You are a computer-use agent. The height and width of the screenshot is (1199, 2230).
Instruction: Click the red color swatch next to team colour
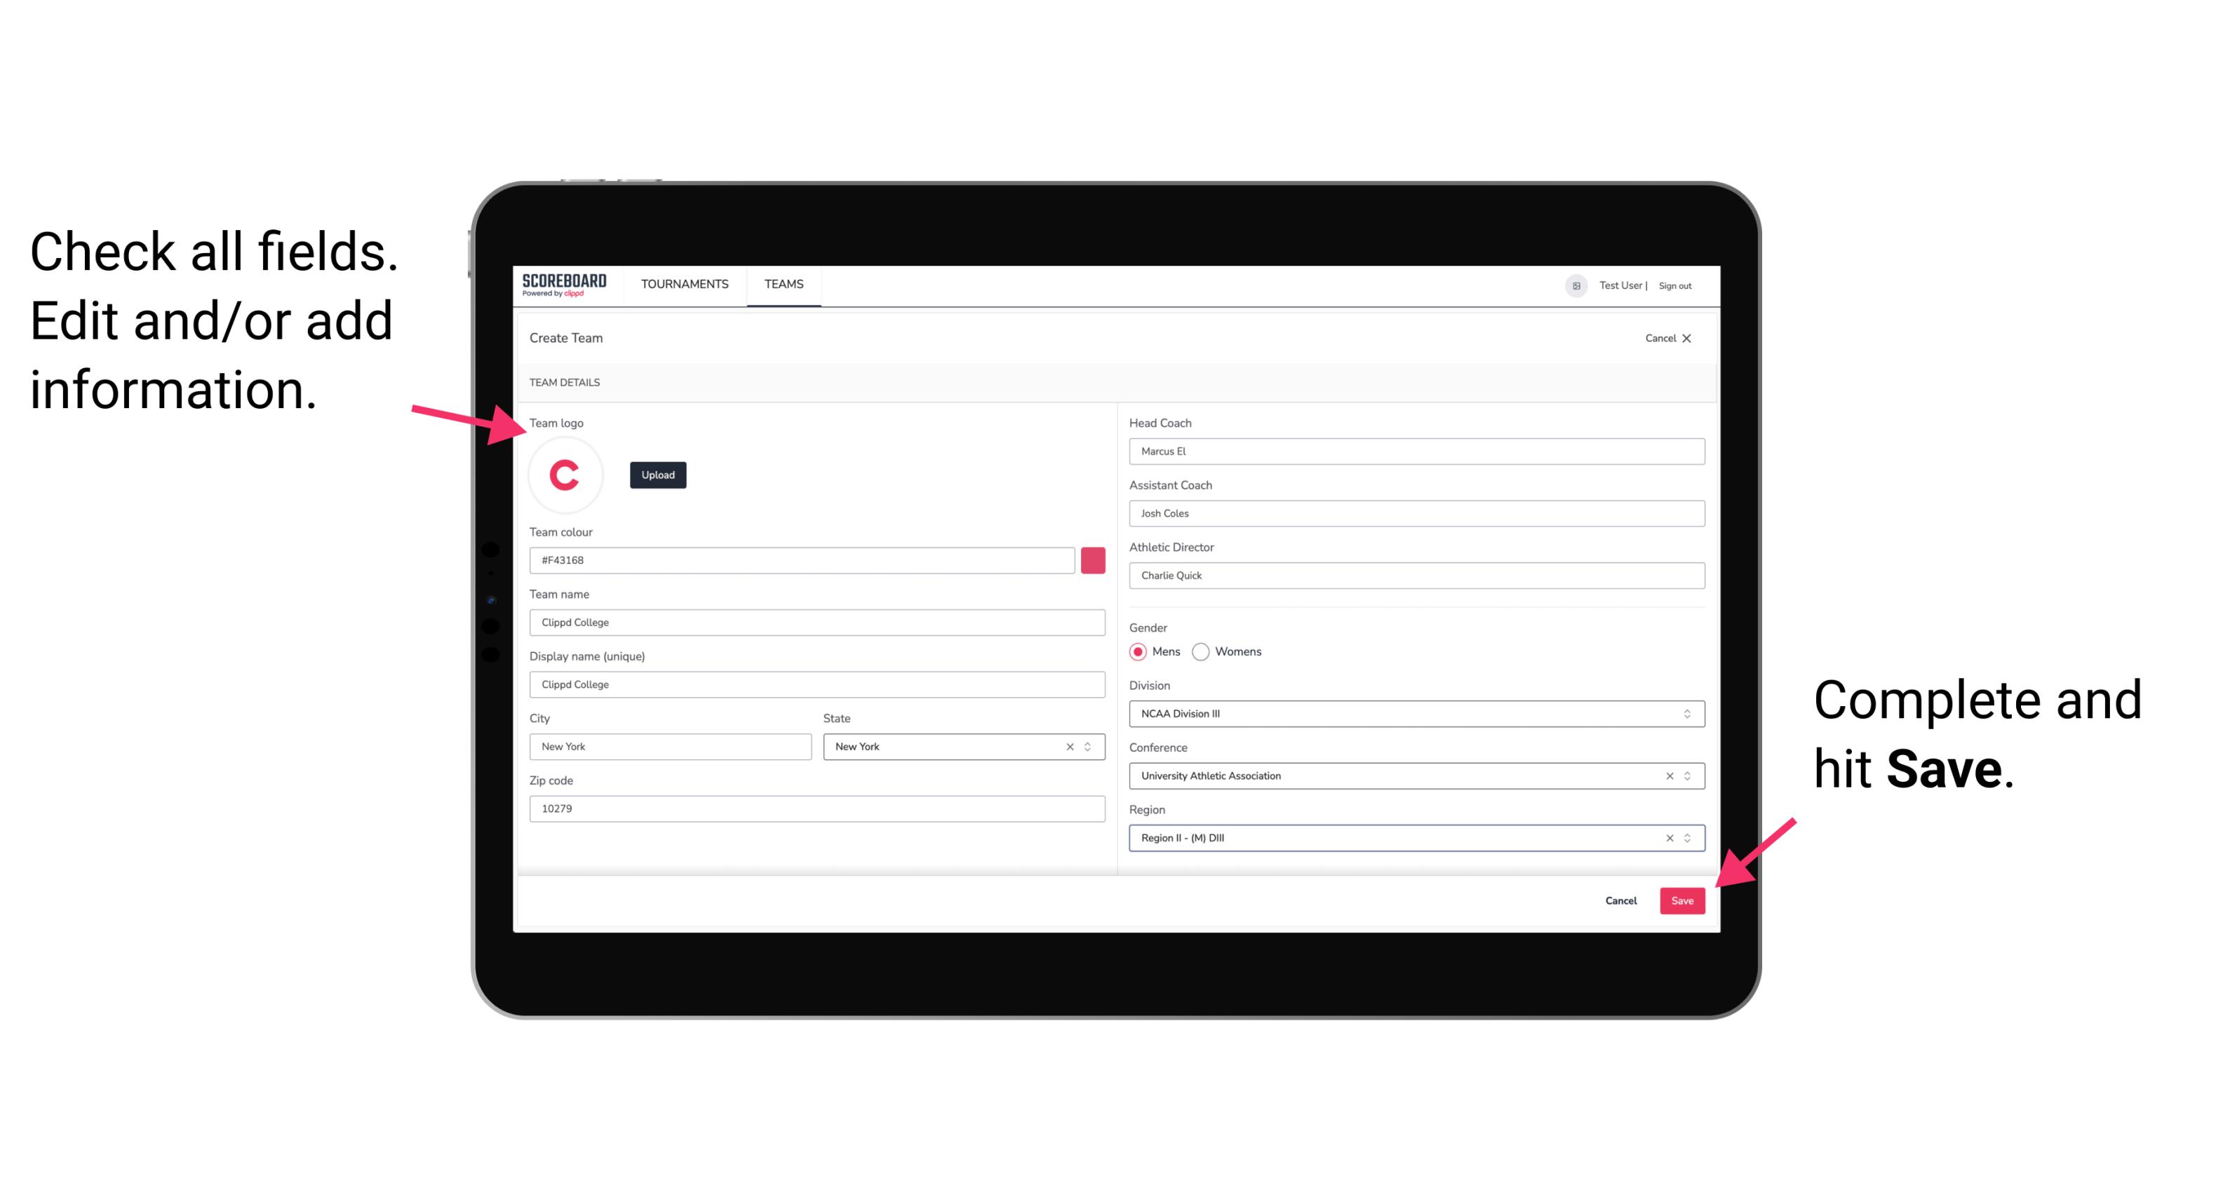tap(1093, 560)
